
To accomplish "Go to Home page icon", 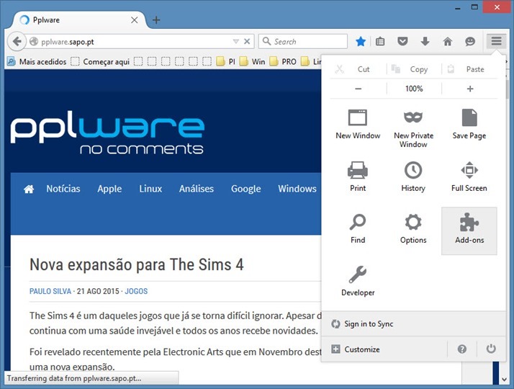I will pos(448,41).
